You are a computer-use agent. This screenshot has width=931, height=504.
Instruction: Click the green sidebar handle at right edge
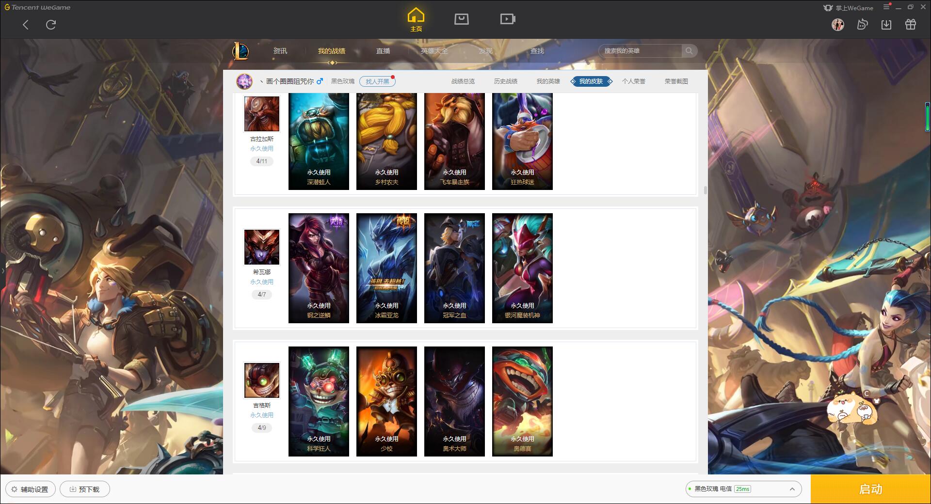(928, 117)
